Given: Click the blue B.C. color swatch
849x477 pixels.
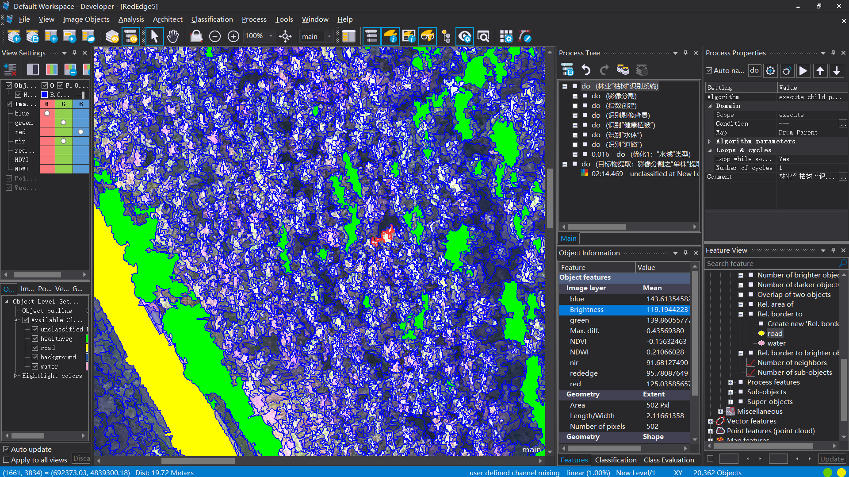Looking at the screenshot, I should click(44, 95).
